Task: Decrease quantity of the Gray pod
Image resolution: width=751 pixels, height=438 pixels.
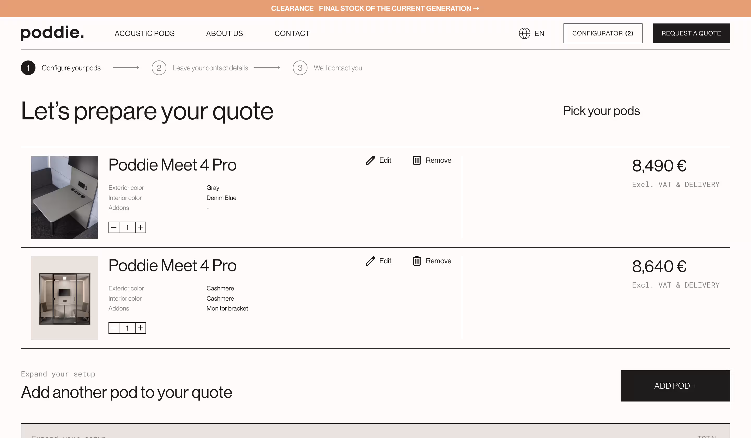Action: click(114, 227)
